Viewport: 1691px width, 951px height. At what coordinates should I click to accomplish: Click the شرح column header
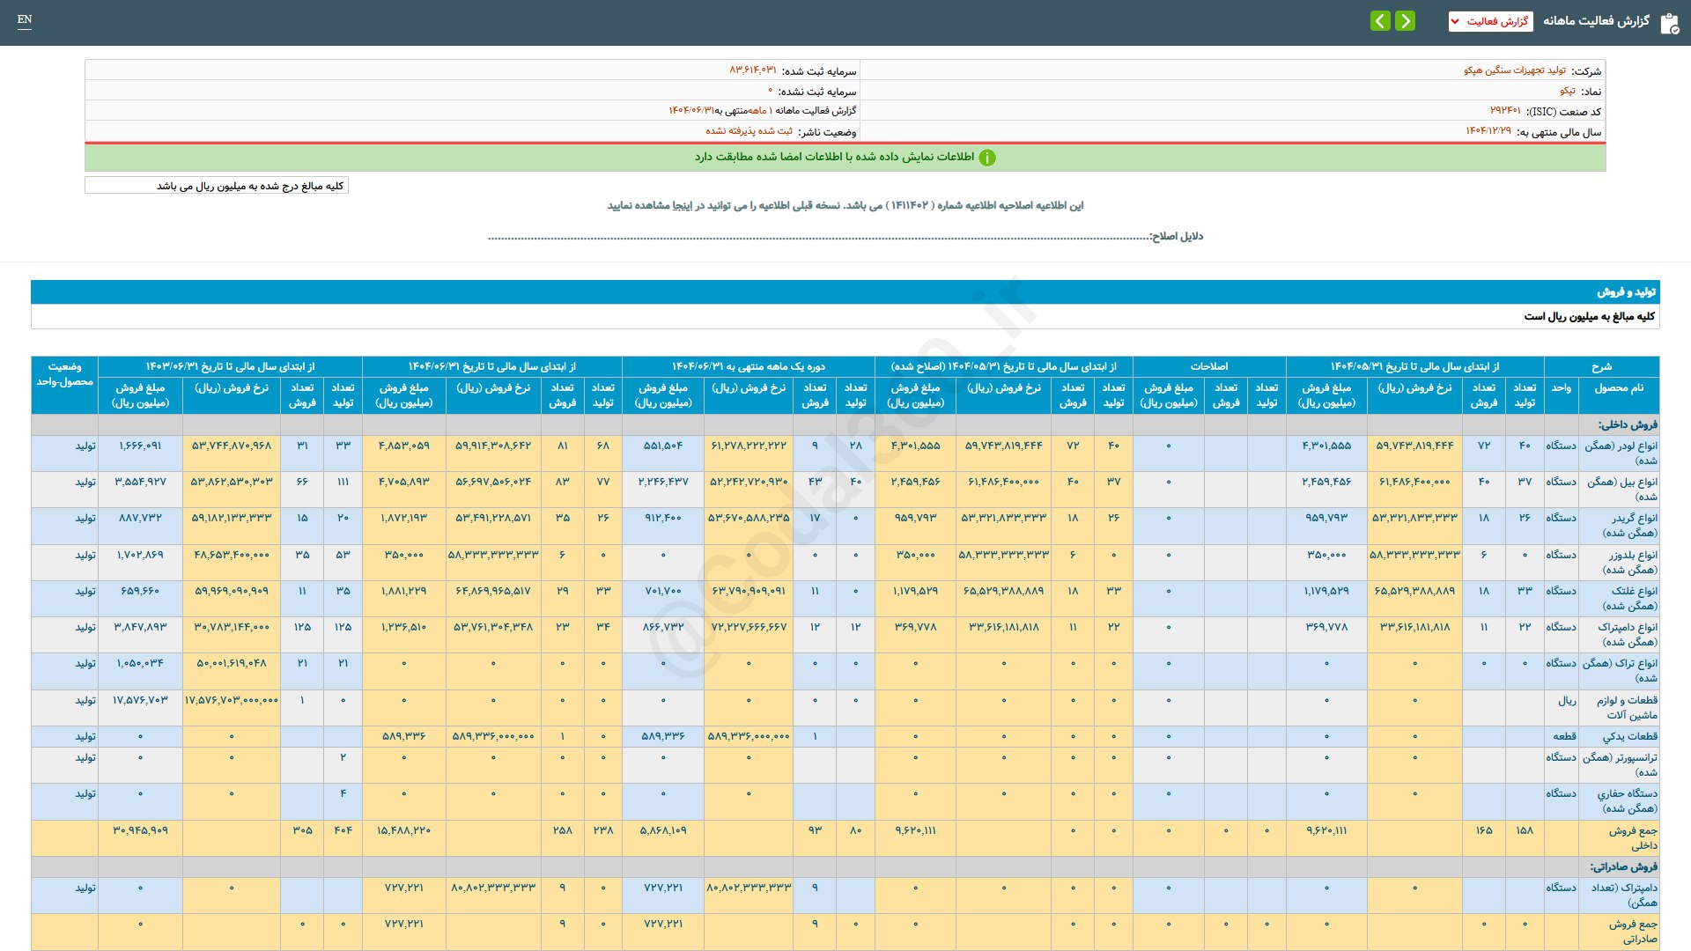(x=1600, y=366)
